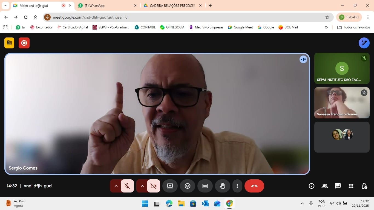Image resolution: width=374 pixels, height=210 pixels.
Task: Switch to the WhatsApp browser tab
Action: tap(107, 5)
